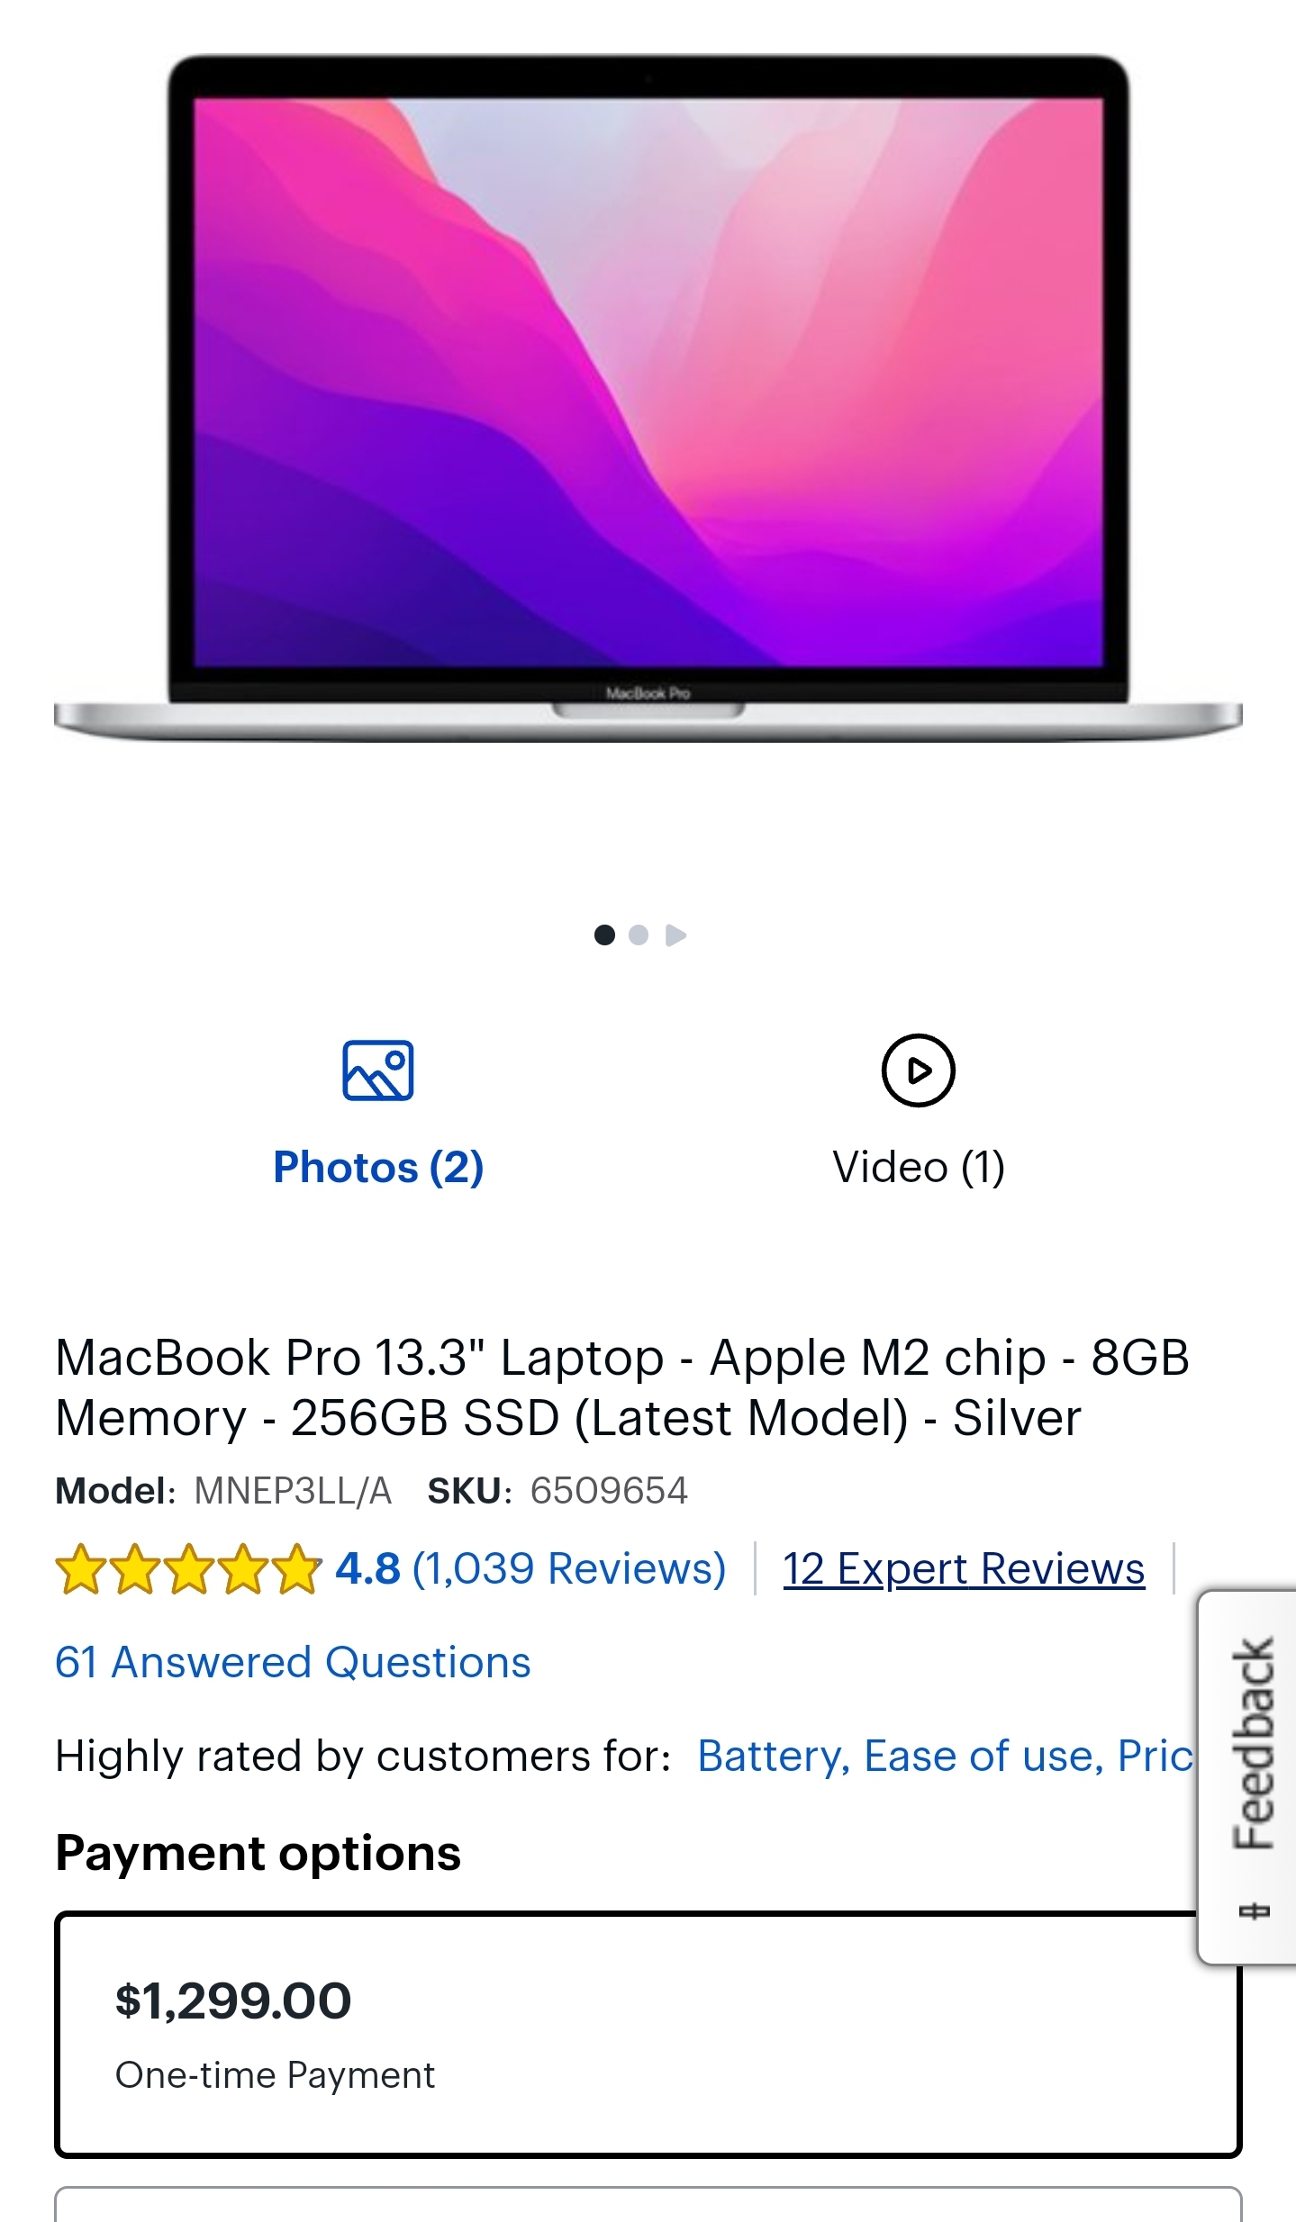Switch to the Photos (2) tab
Viewport: 1296px width, 2222px height.
(x=378, y=1168)
